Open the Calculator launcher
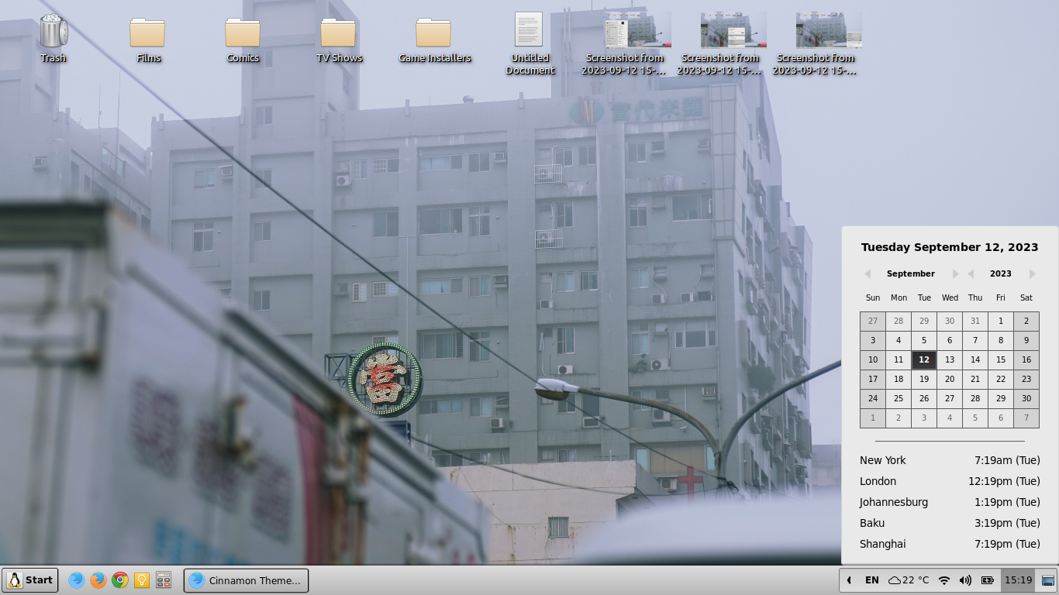 164,580
